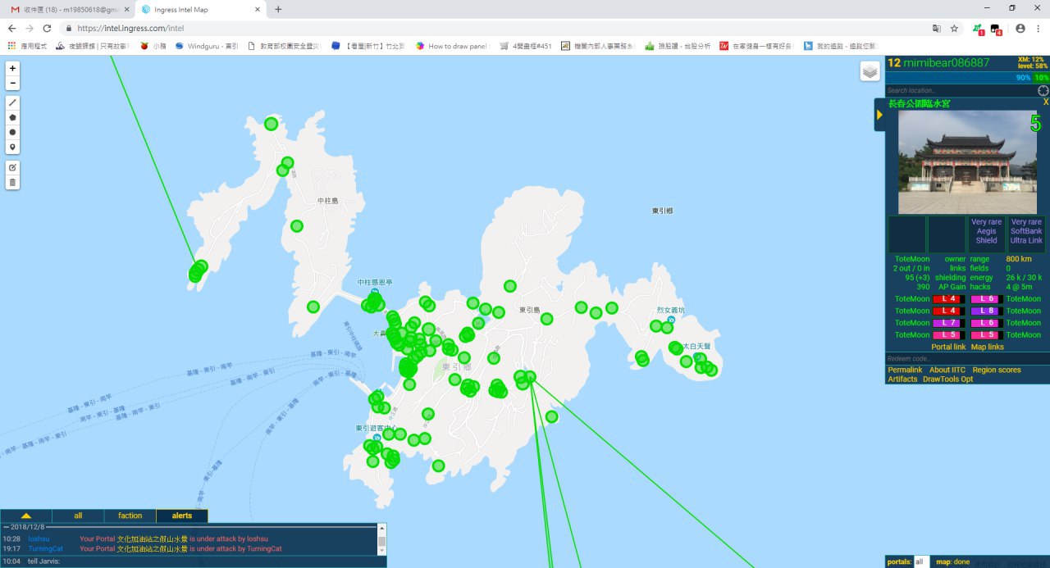The height and width of the screenshot is (568, 1050).
Task: Open a new browser tab
Action: click(278, 9)
